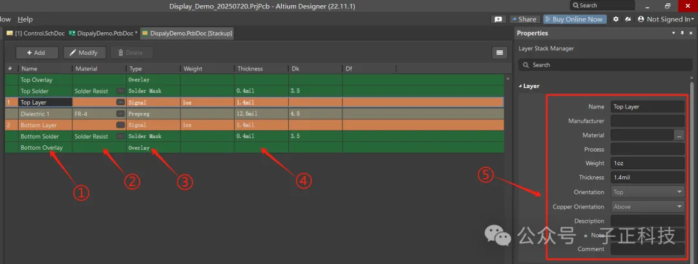This screenshot has height=264, width=698.
Task: Select the Bottom Layer row name
Action: pyautogui.click(x=38, y=125)
